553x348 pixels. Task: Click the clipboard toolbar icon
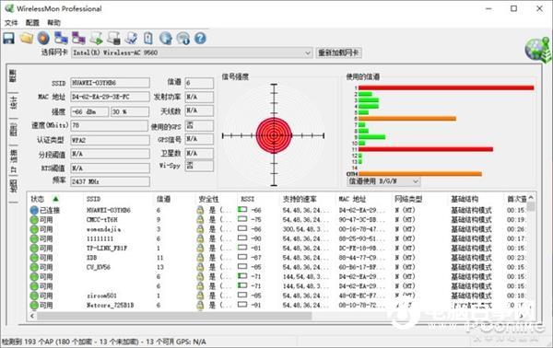(x=148, y=38)
